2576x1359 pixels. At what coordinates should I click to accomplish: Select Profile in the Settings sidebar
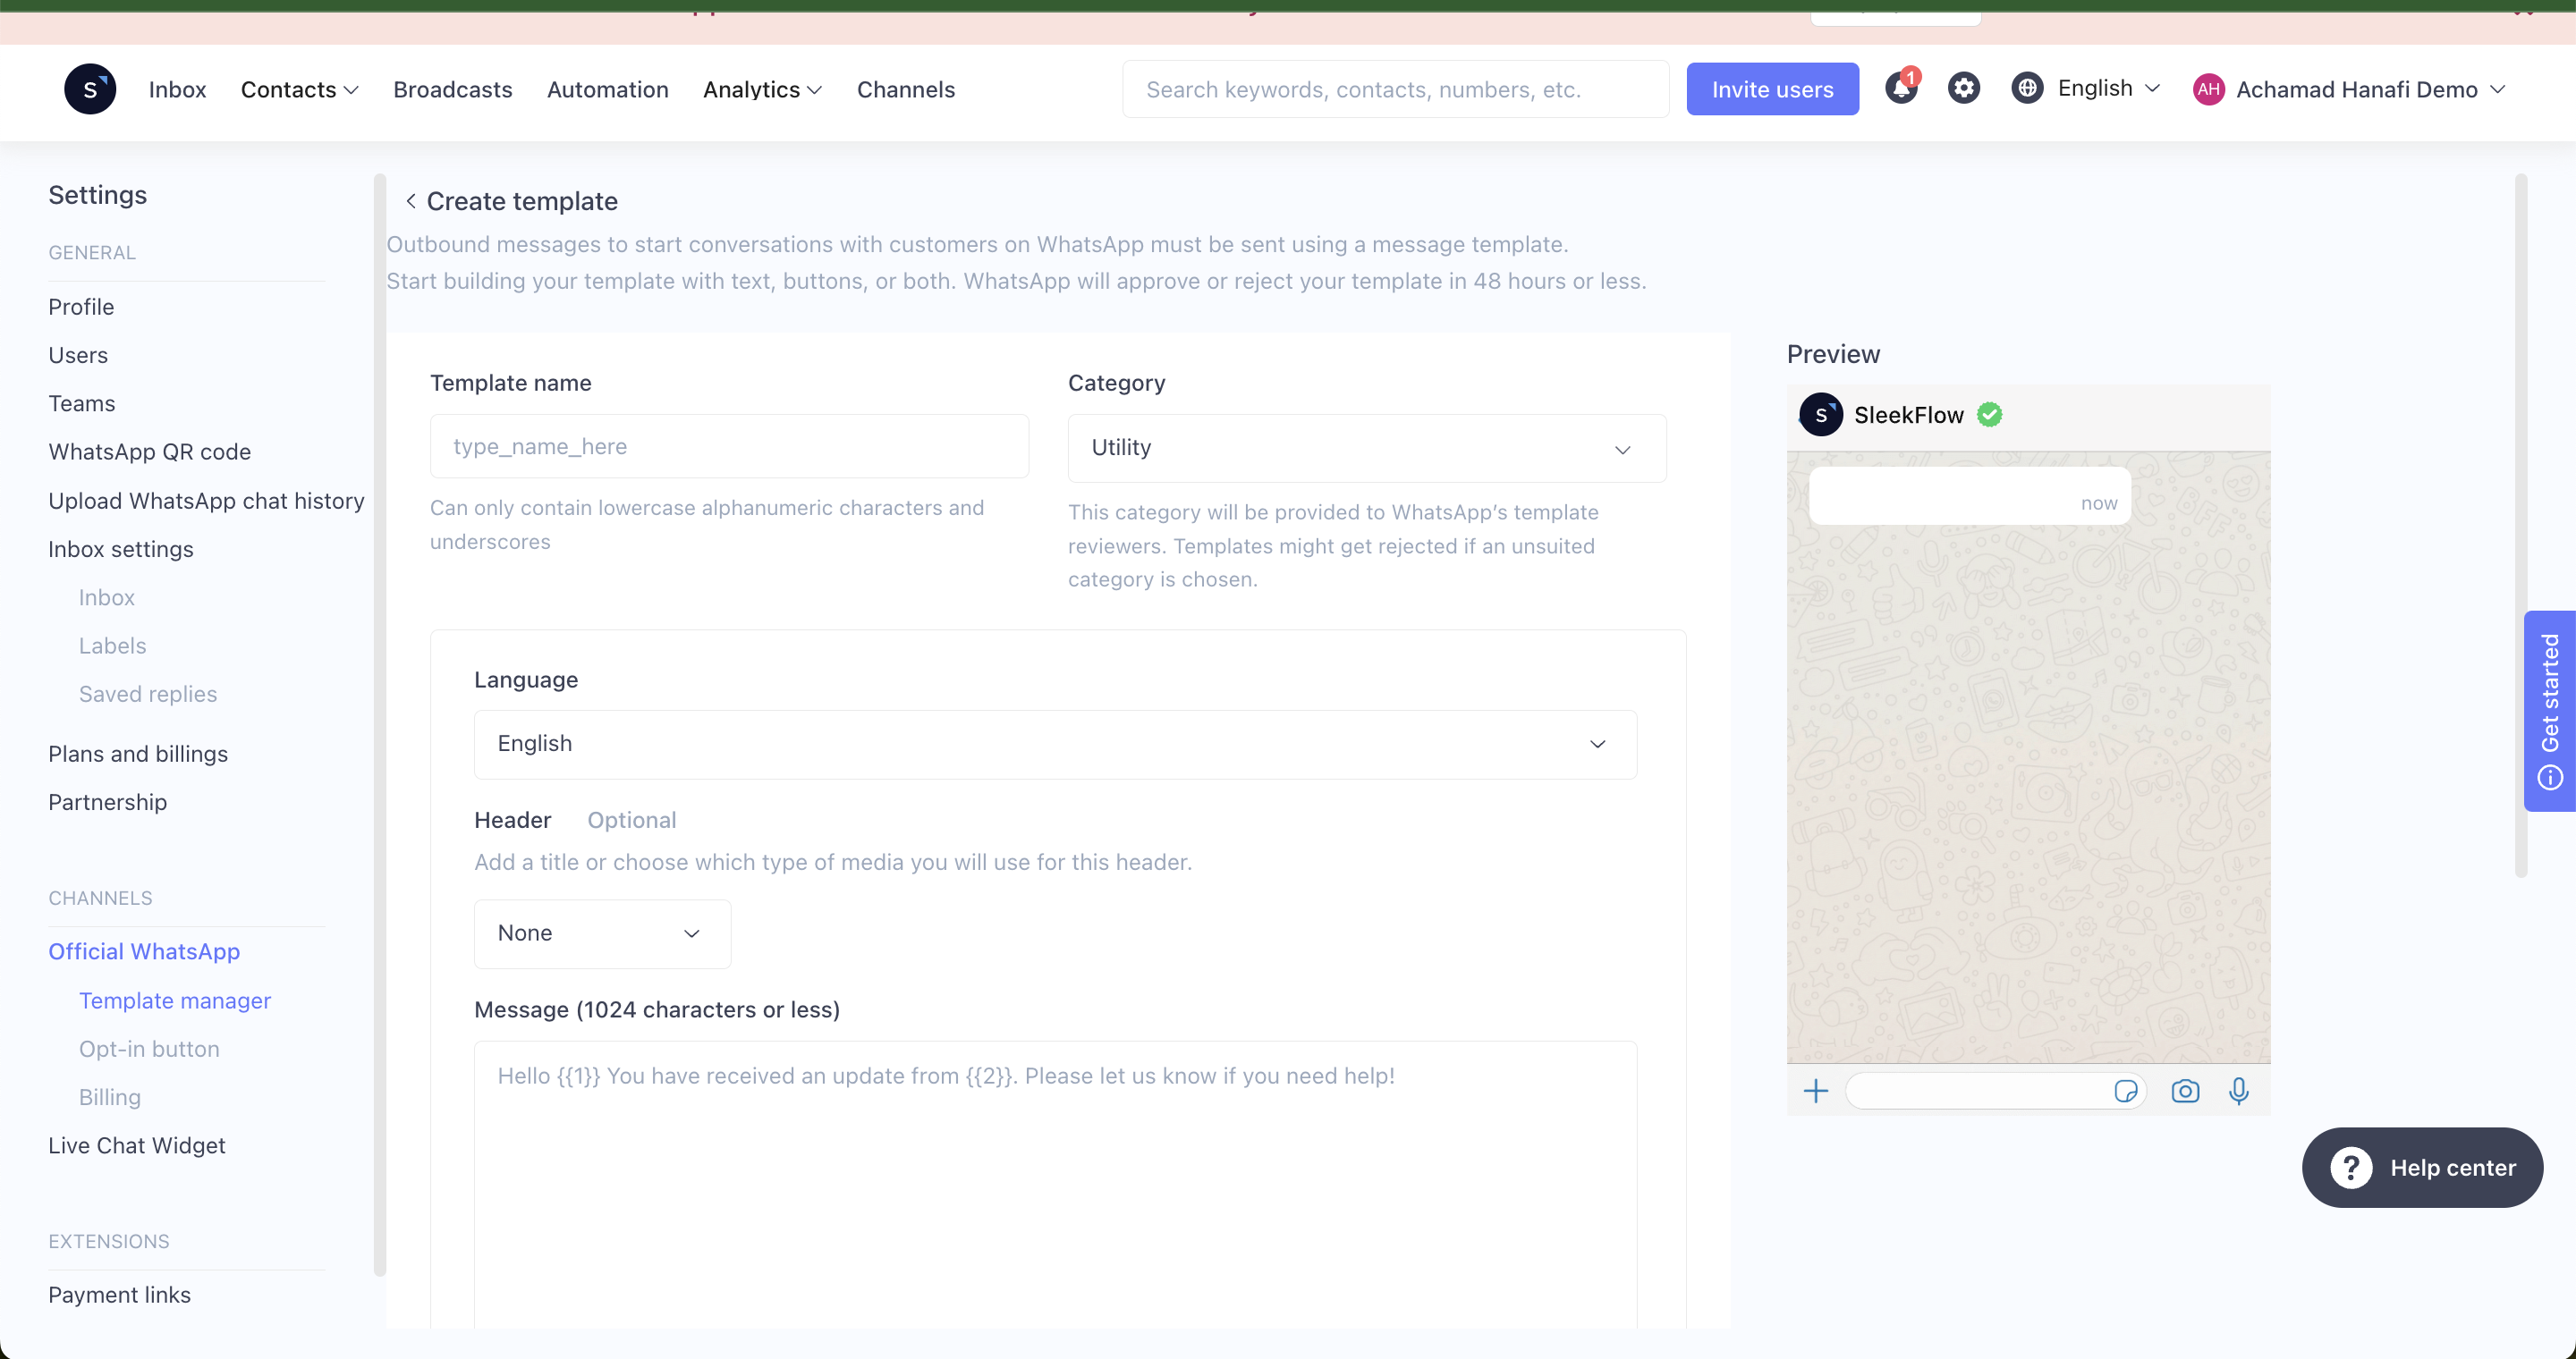tap(81, 307)
